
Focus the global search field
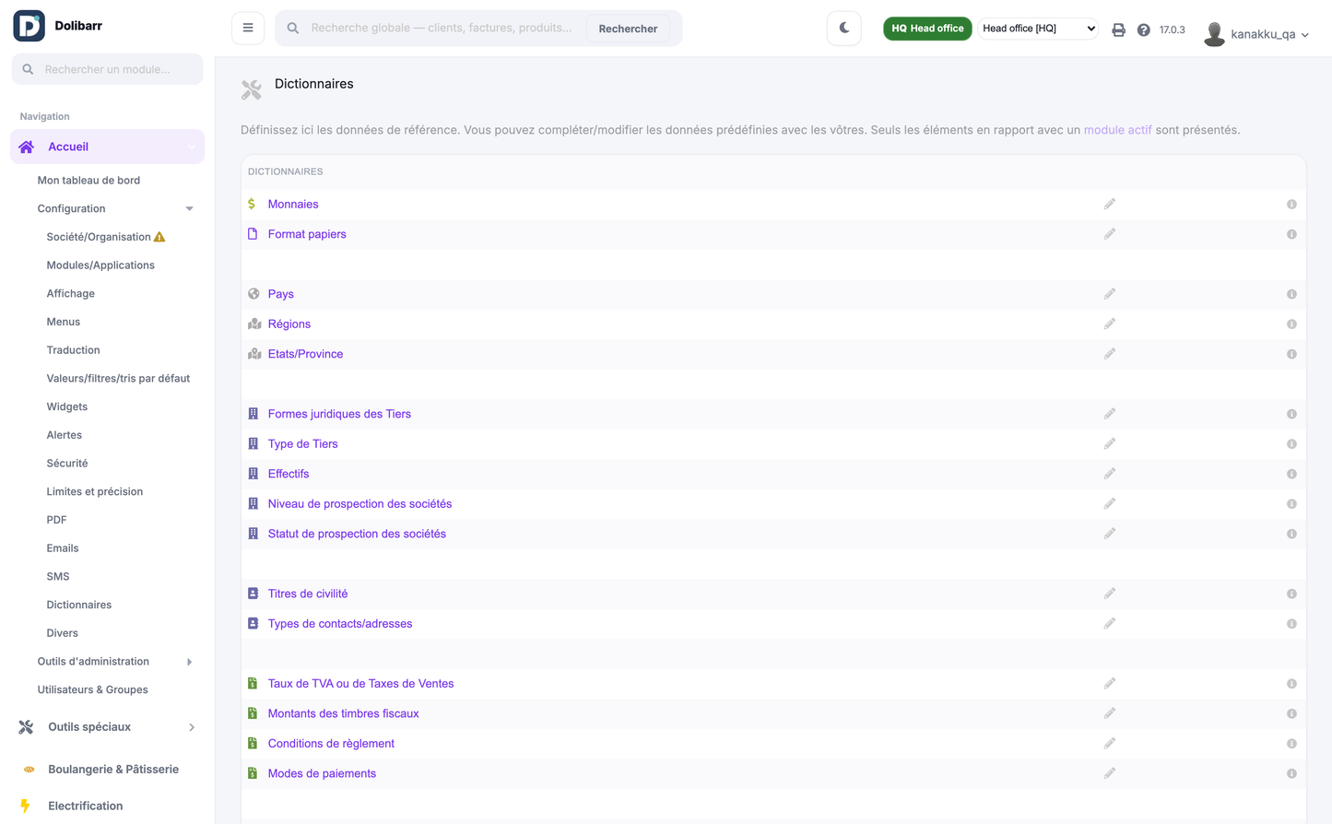[x=442, y=28]
